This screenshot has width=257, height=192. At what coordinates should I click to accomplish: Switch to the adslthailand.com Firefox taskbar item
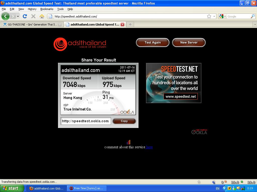coord(46,188)
